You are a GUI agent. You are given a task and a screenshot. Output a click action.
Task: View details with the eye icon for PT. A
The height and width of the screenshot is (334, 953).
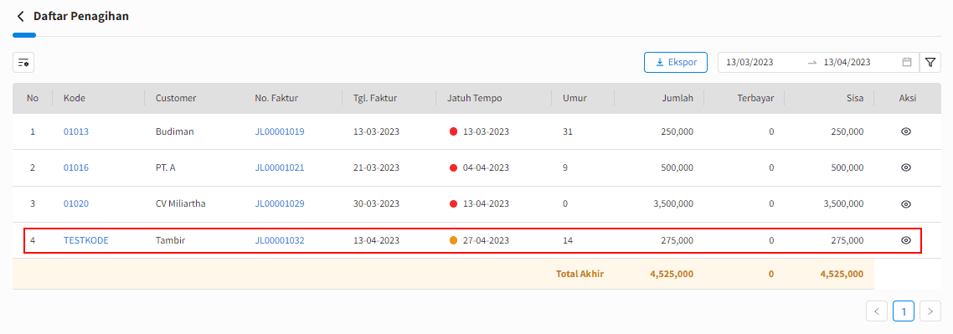[x=905, y=167]
